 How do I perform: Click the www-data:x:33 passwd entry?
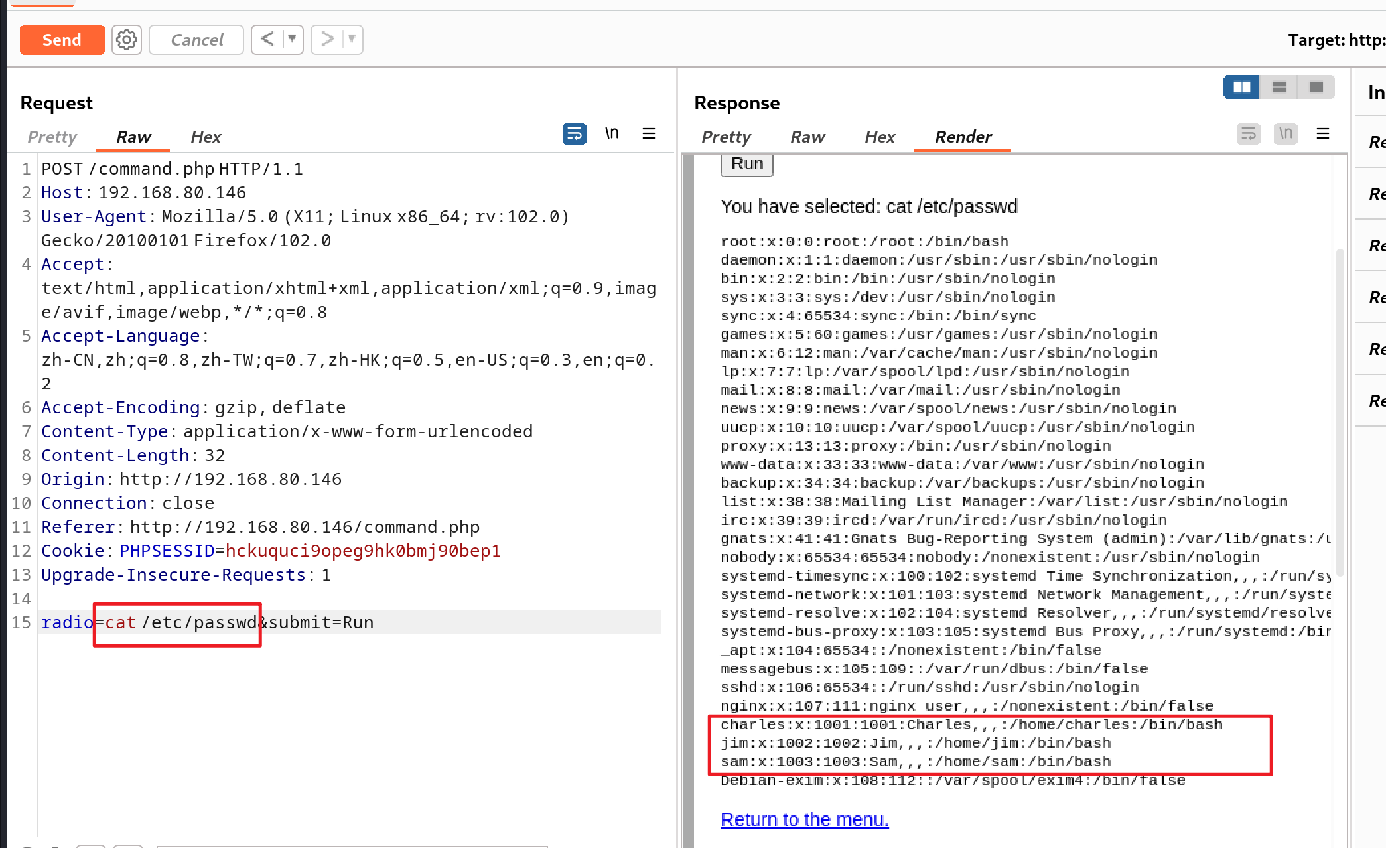(x=962, y=464)
